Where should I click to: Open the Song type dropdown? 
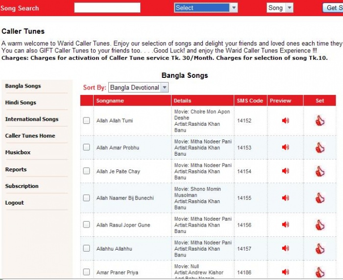(x=280, y=8)
